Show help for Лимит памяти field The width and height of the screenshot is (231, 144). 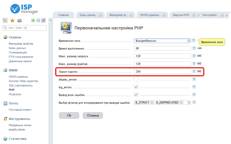pos(194,71)
